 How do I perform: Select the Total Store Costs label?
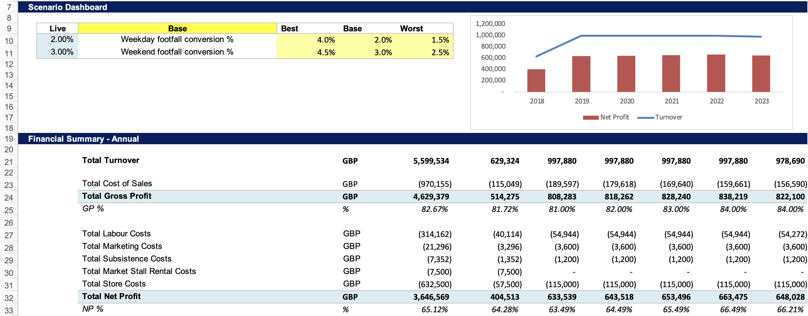[114, 284]
